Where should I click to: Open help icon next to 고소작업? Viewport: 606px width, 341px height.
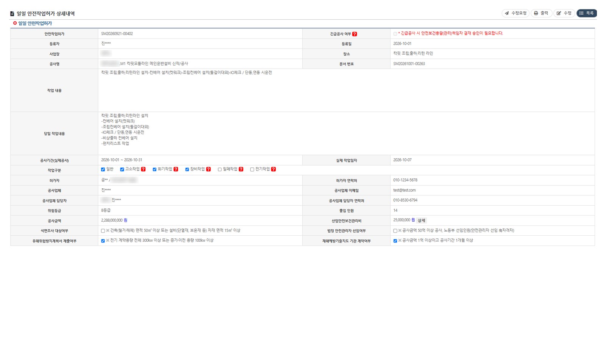click(x=143, y=169)
